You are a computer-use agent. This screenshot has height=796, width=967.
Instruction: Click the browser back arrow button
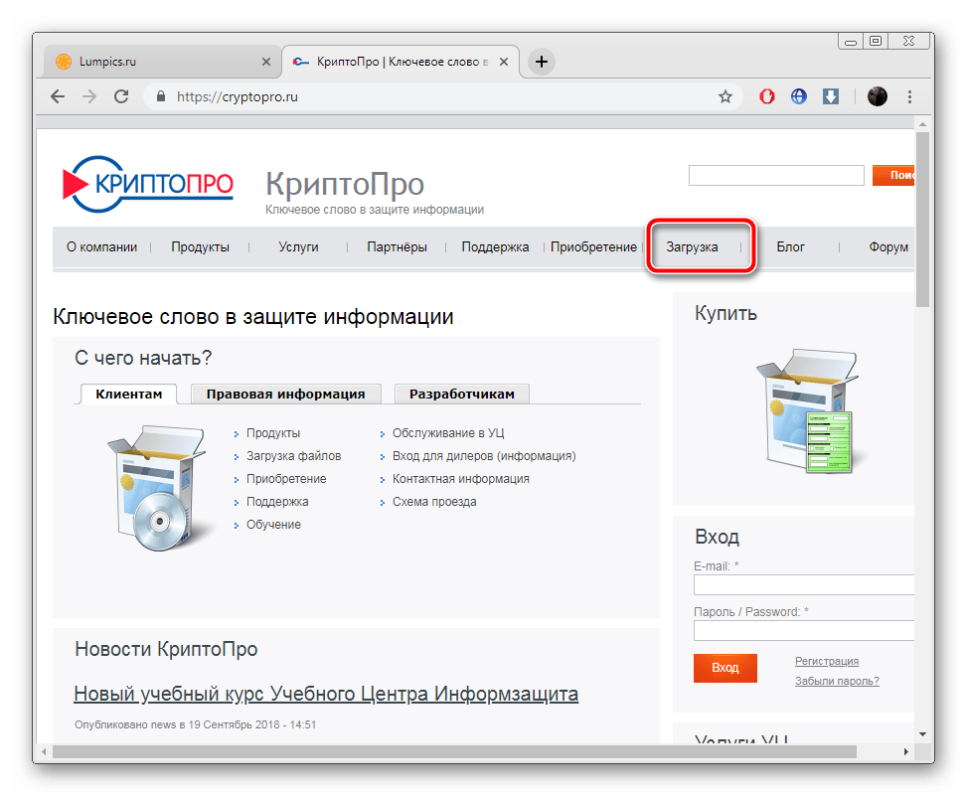pyautogui.click(x=58, y=96)
